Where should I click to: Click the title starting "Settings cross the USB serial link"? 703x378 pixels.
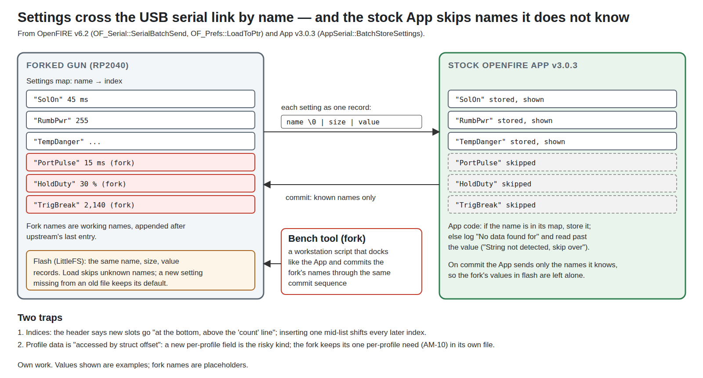(x=323, y=18)
